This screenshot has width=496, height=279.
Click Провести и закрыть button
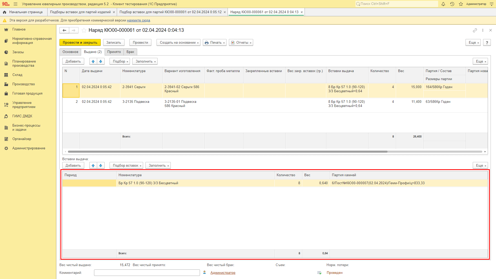80,43
